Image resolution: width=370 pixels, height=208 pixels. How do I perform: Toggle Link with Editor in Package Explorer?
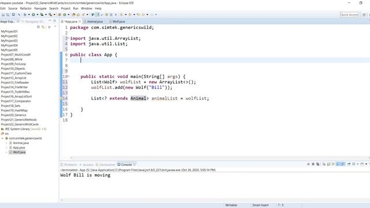[43, 27]
